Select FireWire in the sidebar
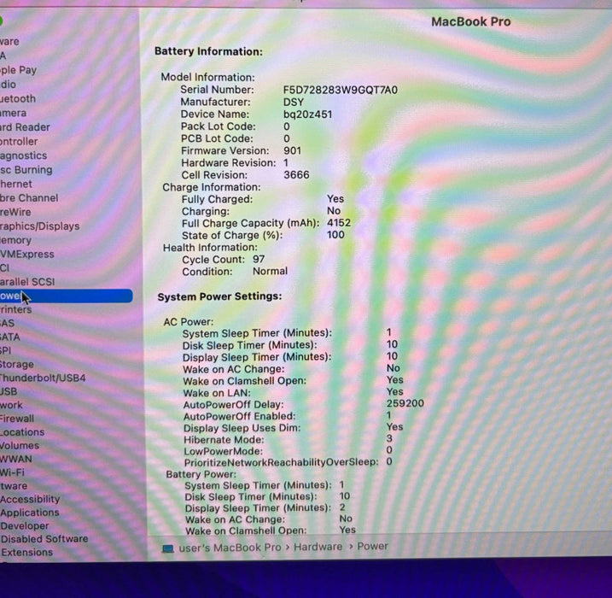 click(15, 212)
